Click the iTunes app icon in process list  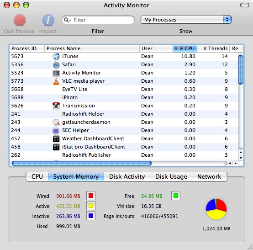[56, 56]
